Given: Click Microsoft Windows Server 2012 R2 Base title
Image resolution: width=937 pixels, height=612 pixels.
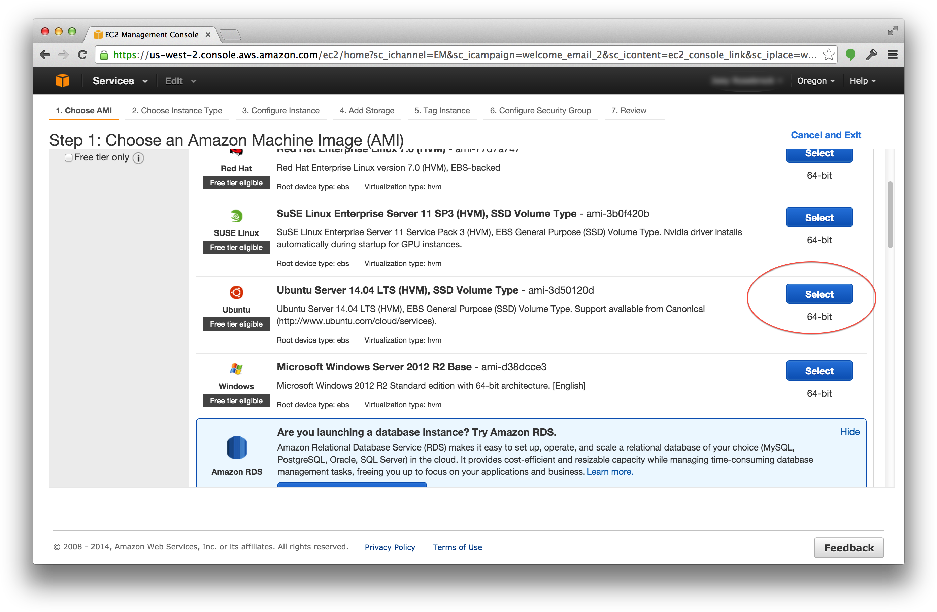Looking at the screenshot, I should click(374, 367).
